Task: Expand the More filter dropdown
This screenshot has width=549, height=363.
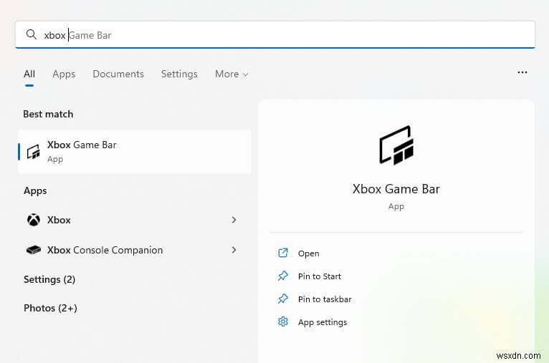Action: (x=231, y=74)
